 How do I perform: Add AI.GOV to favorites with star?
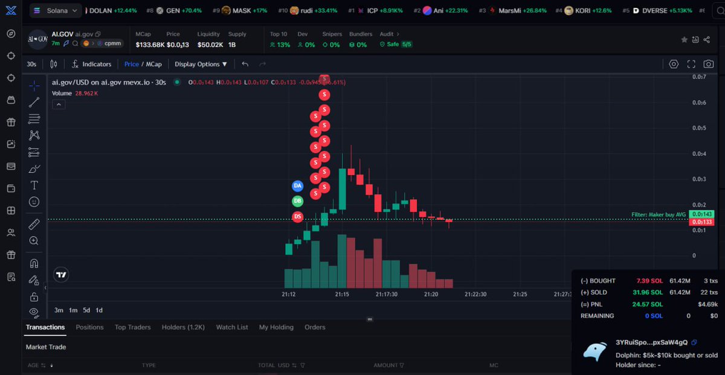(685, 40)
